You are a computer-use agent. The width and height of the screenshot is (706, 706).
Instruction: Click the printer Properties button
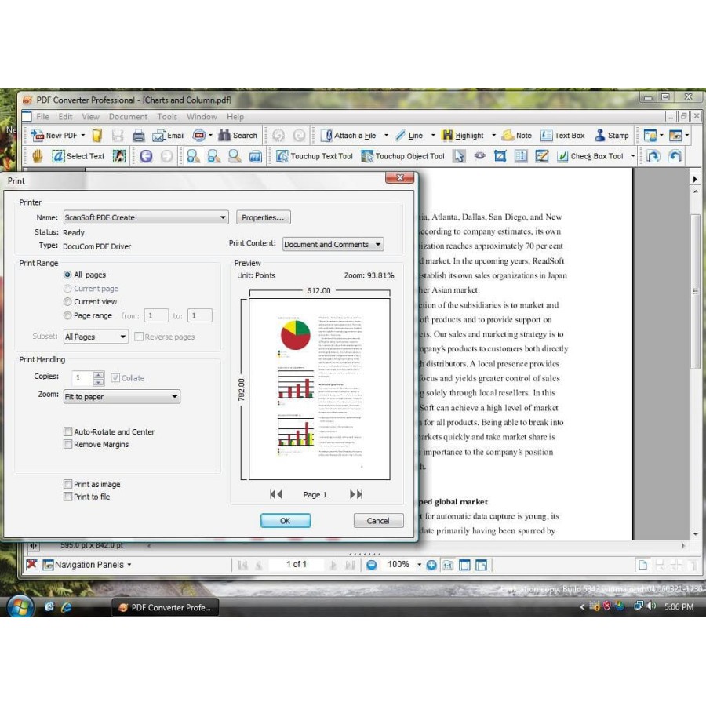[264, 217]
